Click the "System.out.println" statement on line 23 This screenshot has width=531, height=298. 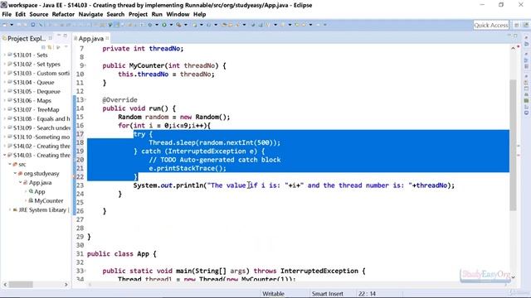tap(294, 185)
